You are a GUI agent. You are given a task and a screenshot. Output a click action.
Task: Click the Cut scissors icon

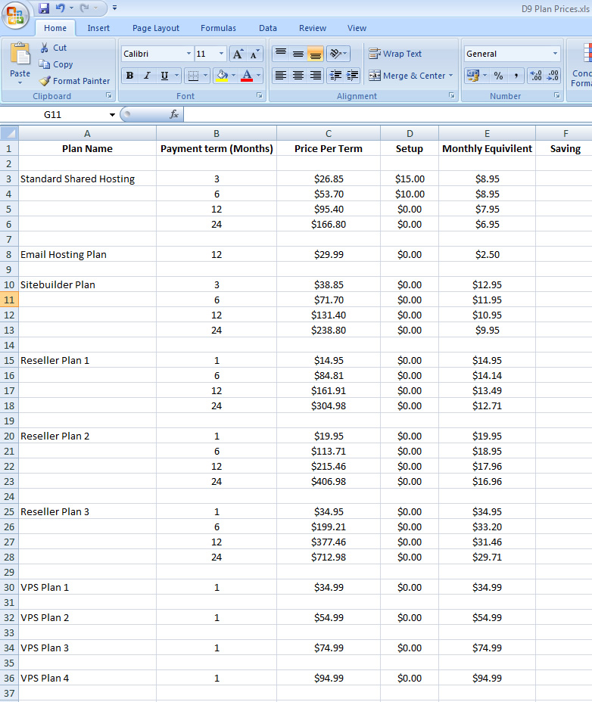(45, 48)
